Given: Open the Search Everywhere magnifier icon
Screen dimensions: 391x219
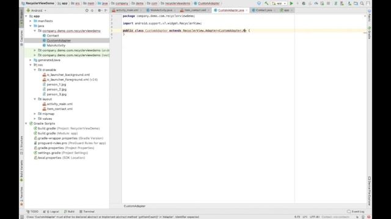Looking at the screenshot, I should tap(362, 4).
